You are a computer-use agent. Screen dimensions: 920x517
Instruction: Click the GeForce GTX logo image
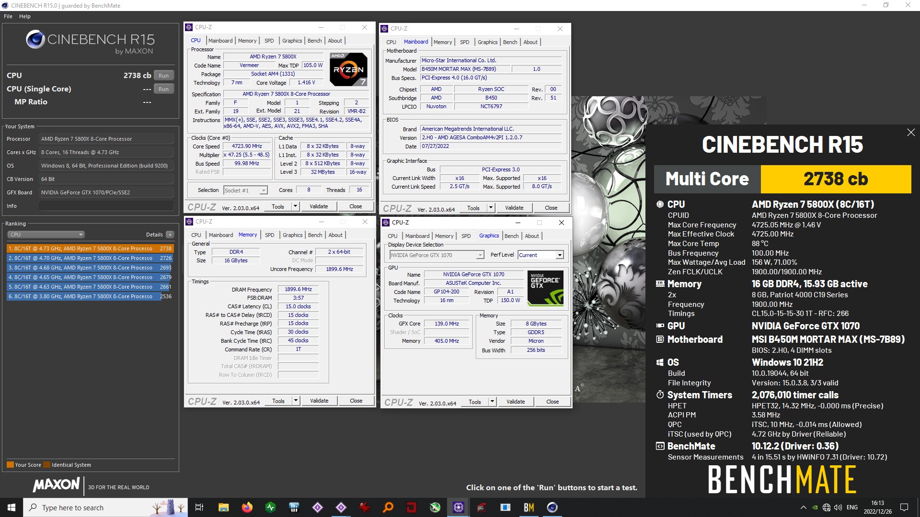pos(545,288)
